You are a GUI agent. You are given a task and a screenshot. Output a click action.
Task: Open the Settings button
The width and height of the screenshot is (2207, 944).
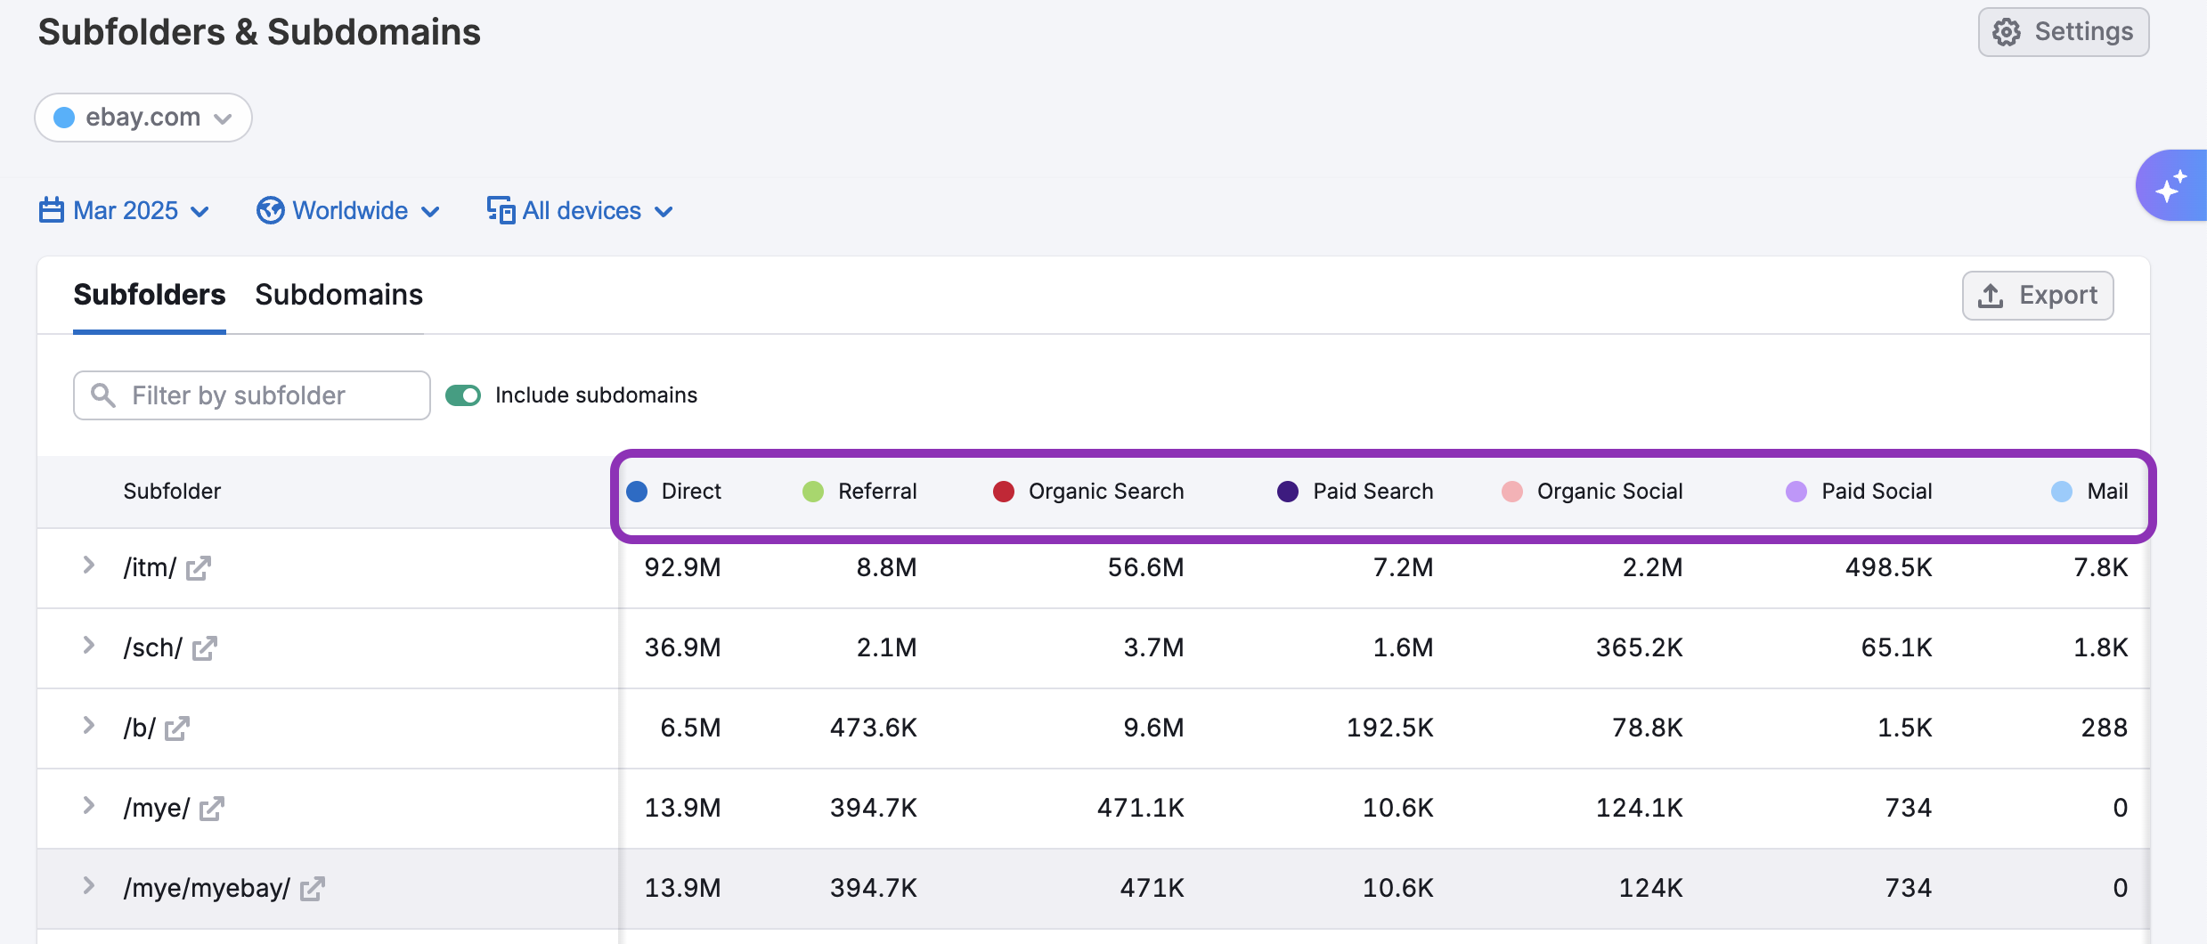pos(2064,32)
